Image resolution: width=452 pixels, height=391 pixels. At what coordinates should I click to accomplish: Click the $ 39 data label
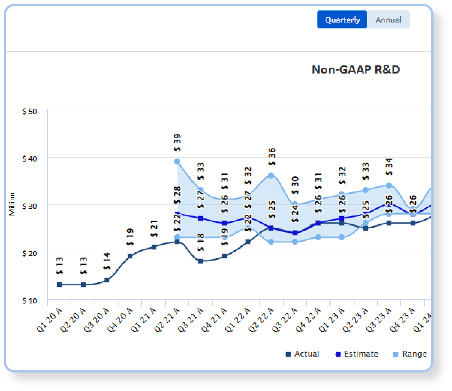click(178, 143)
